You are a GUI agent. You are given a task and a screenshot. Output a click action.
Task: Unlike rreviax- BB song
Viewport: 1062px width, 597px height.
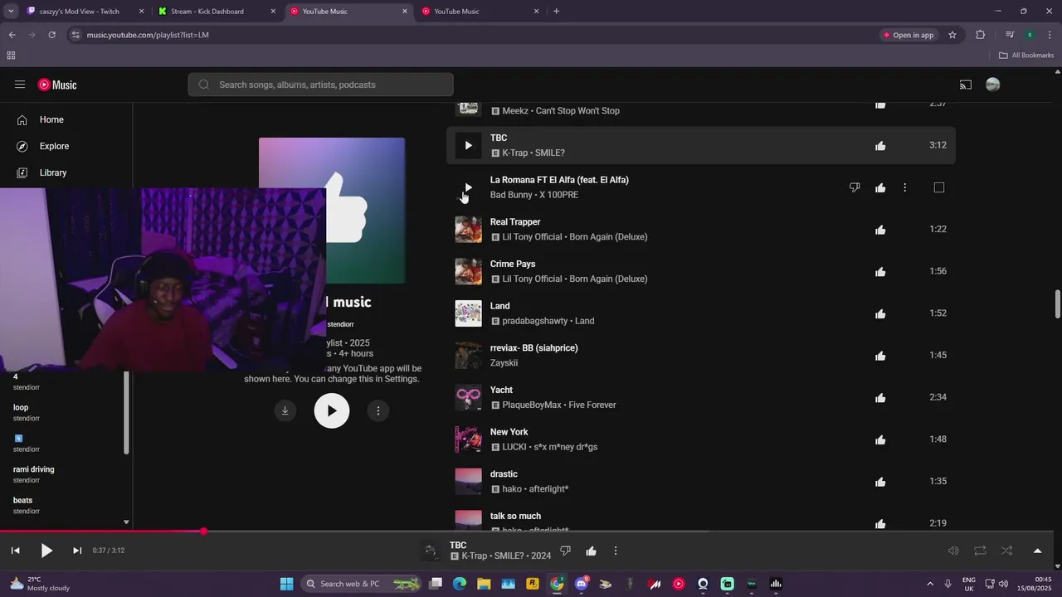point(880,356)
